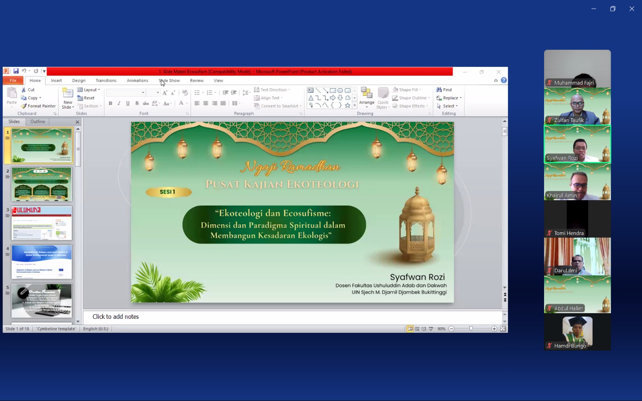Screen dimensions: 642x401
Task: Click the Save icon in quick access toolbar
Action: coord(16,71)
